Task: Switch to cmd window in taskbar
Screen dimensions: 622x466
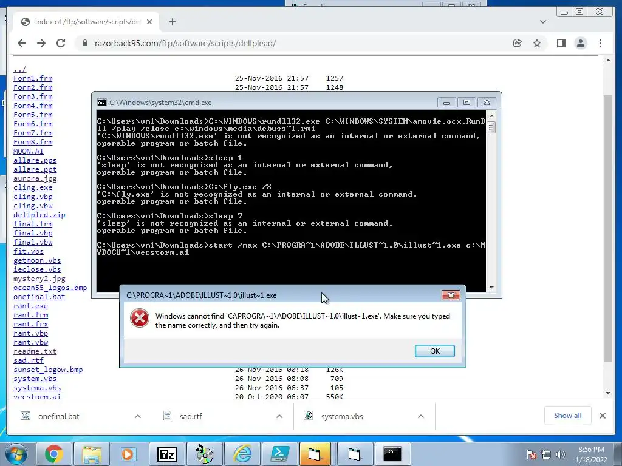Action: coord(392,454)
